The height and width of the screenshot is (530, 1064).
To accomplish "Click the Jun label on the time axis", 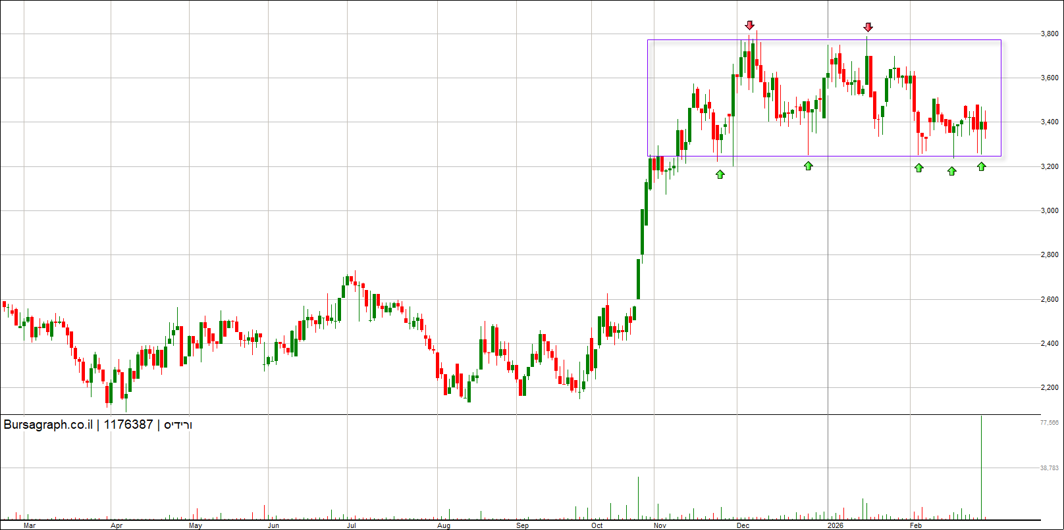I will click(x=273, y=525).
